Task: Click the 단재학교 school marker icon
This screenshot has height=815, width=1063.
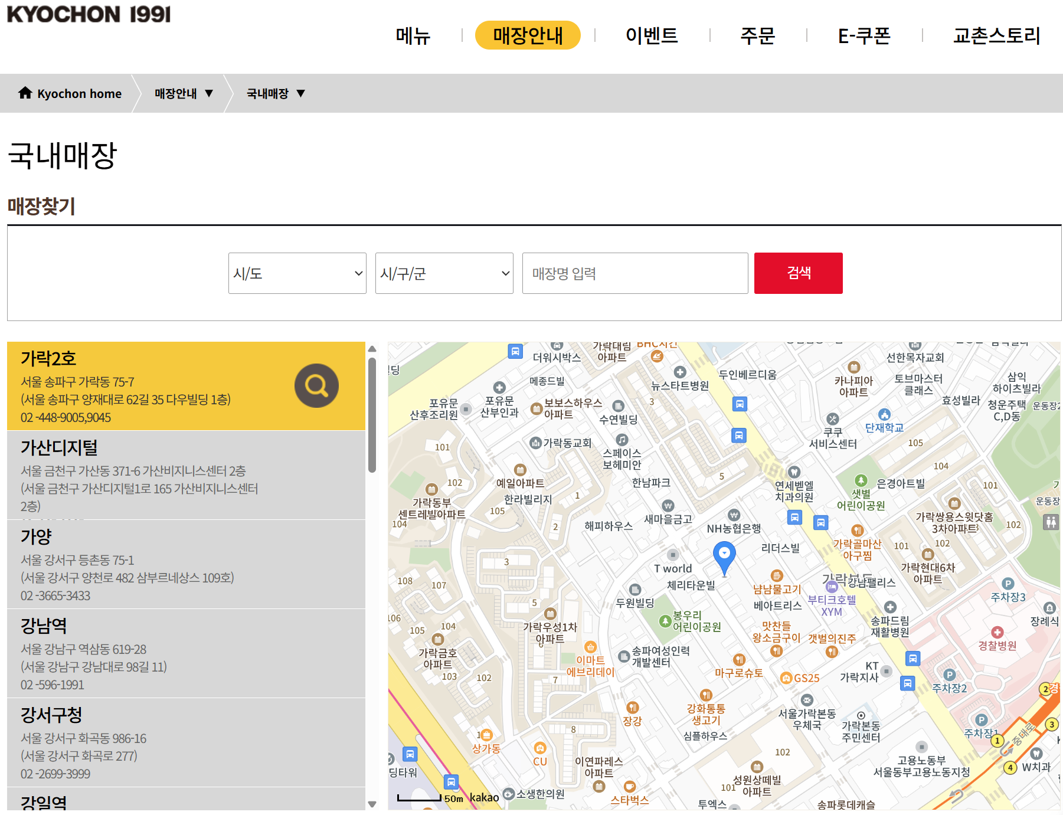Action: 884,414
